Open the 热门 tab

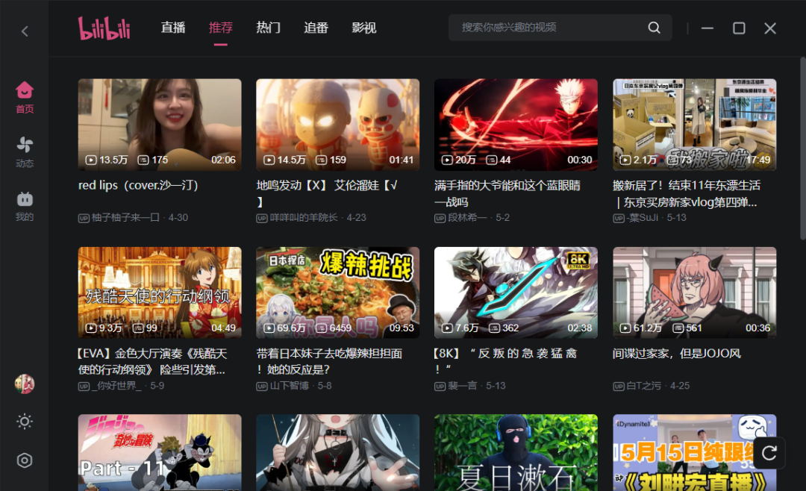269,28
